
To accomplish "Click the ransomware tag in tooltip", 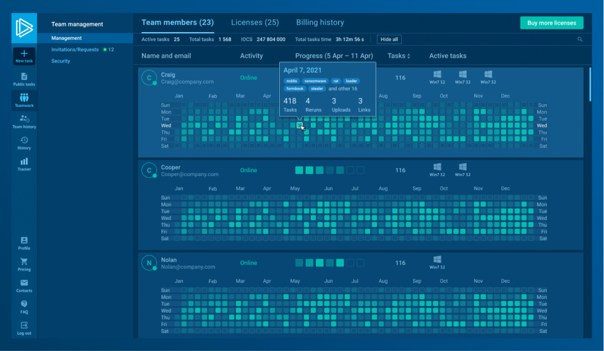I will tap(315, 81).
